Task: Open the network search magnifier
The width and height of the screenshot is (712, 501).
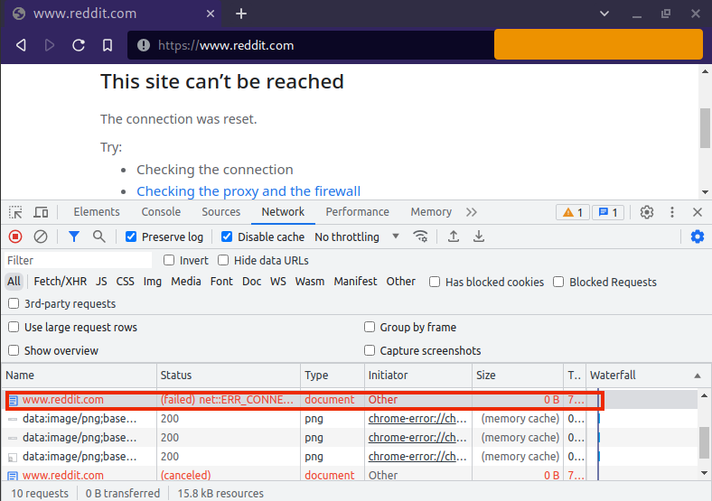Action: tap(99, 237)
